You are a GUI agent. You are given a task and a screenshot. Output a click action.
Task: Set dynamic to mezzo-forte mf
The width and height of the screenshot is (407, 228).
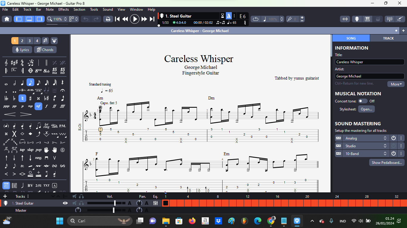(38, 106)
